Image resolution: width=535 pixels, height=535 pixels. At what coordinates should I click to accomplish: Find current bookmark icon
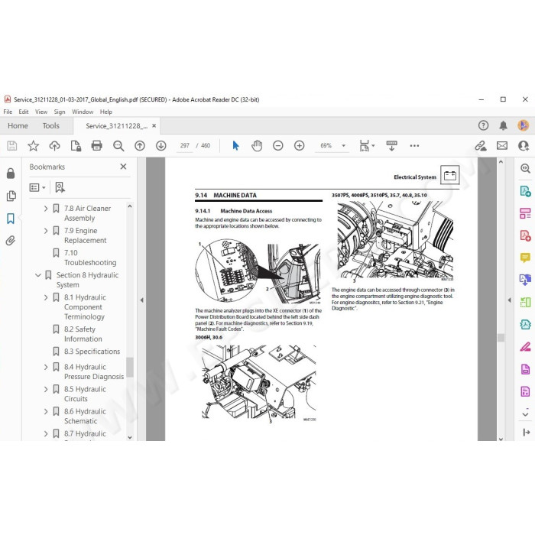(60, 187)
